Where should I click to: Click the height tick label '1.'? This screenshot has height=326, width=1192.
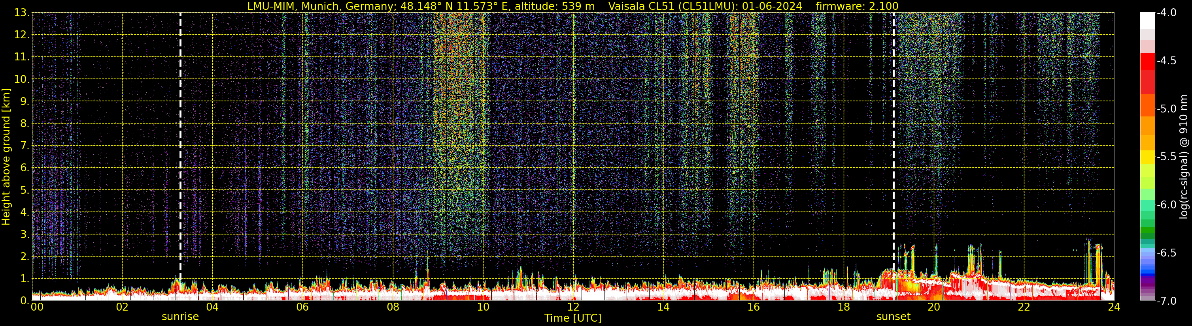pos(25,278)
